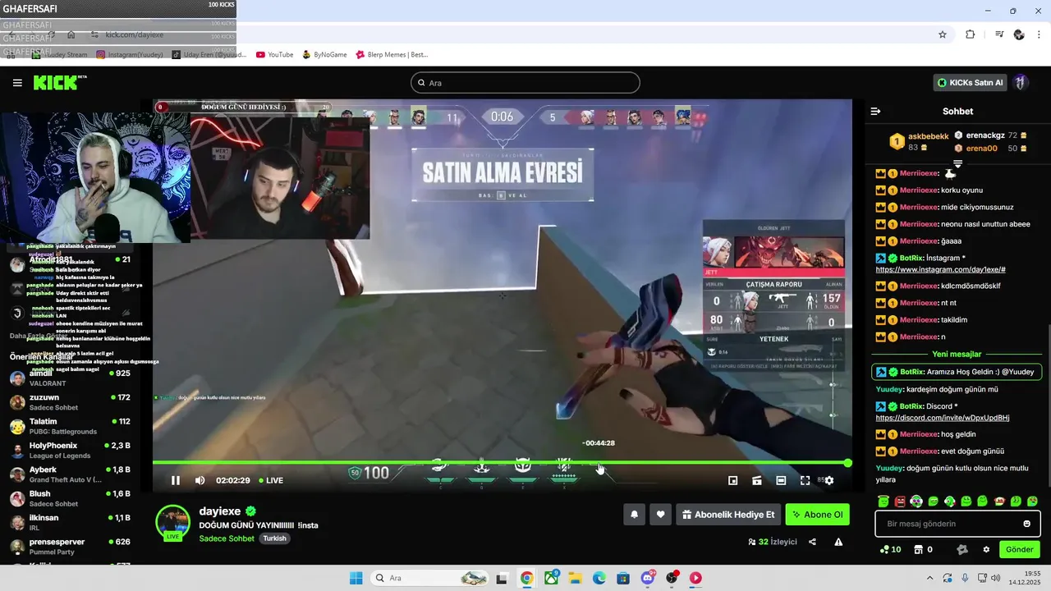Open browser extensions puzzle icon
Image resolution: width=1051 pixels, height=591 pixels.
[x=971, y=34]
